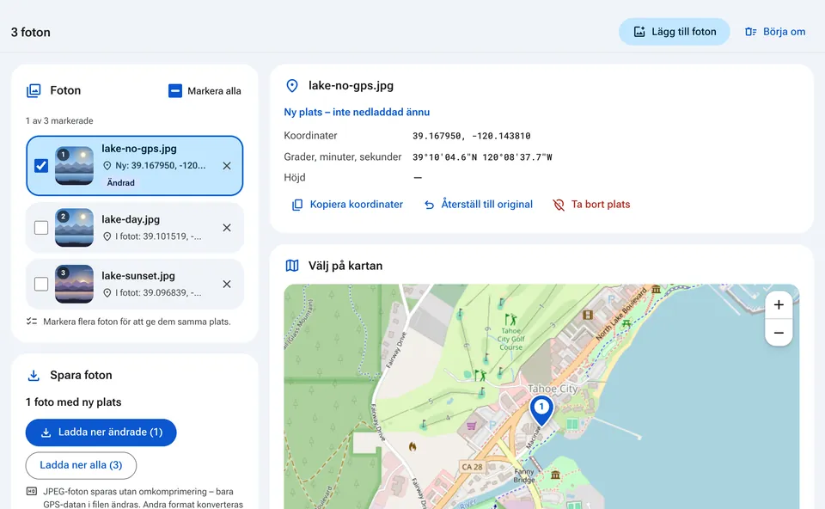Click the fire station flame icon on map

point(412,446)
